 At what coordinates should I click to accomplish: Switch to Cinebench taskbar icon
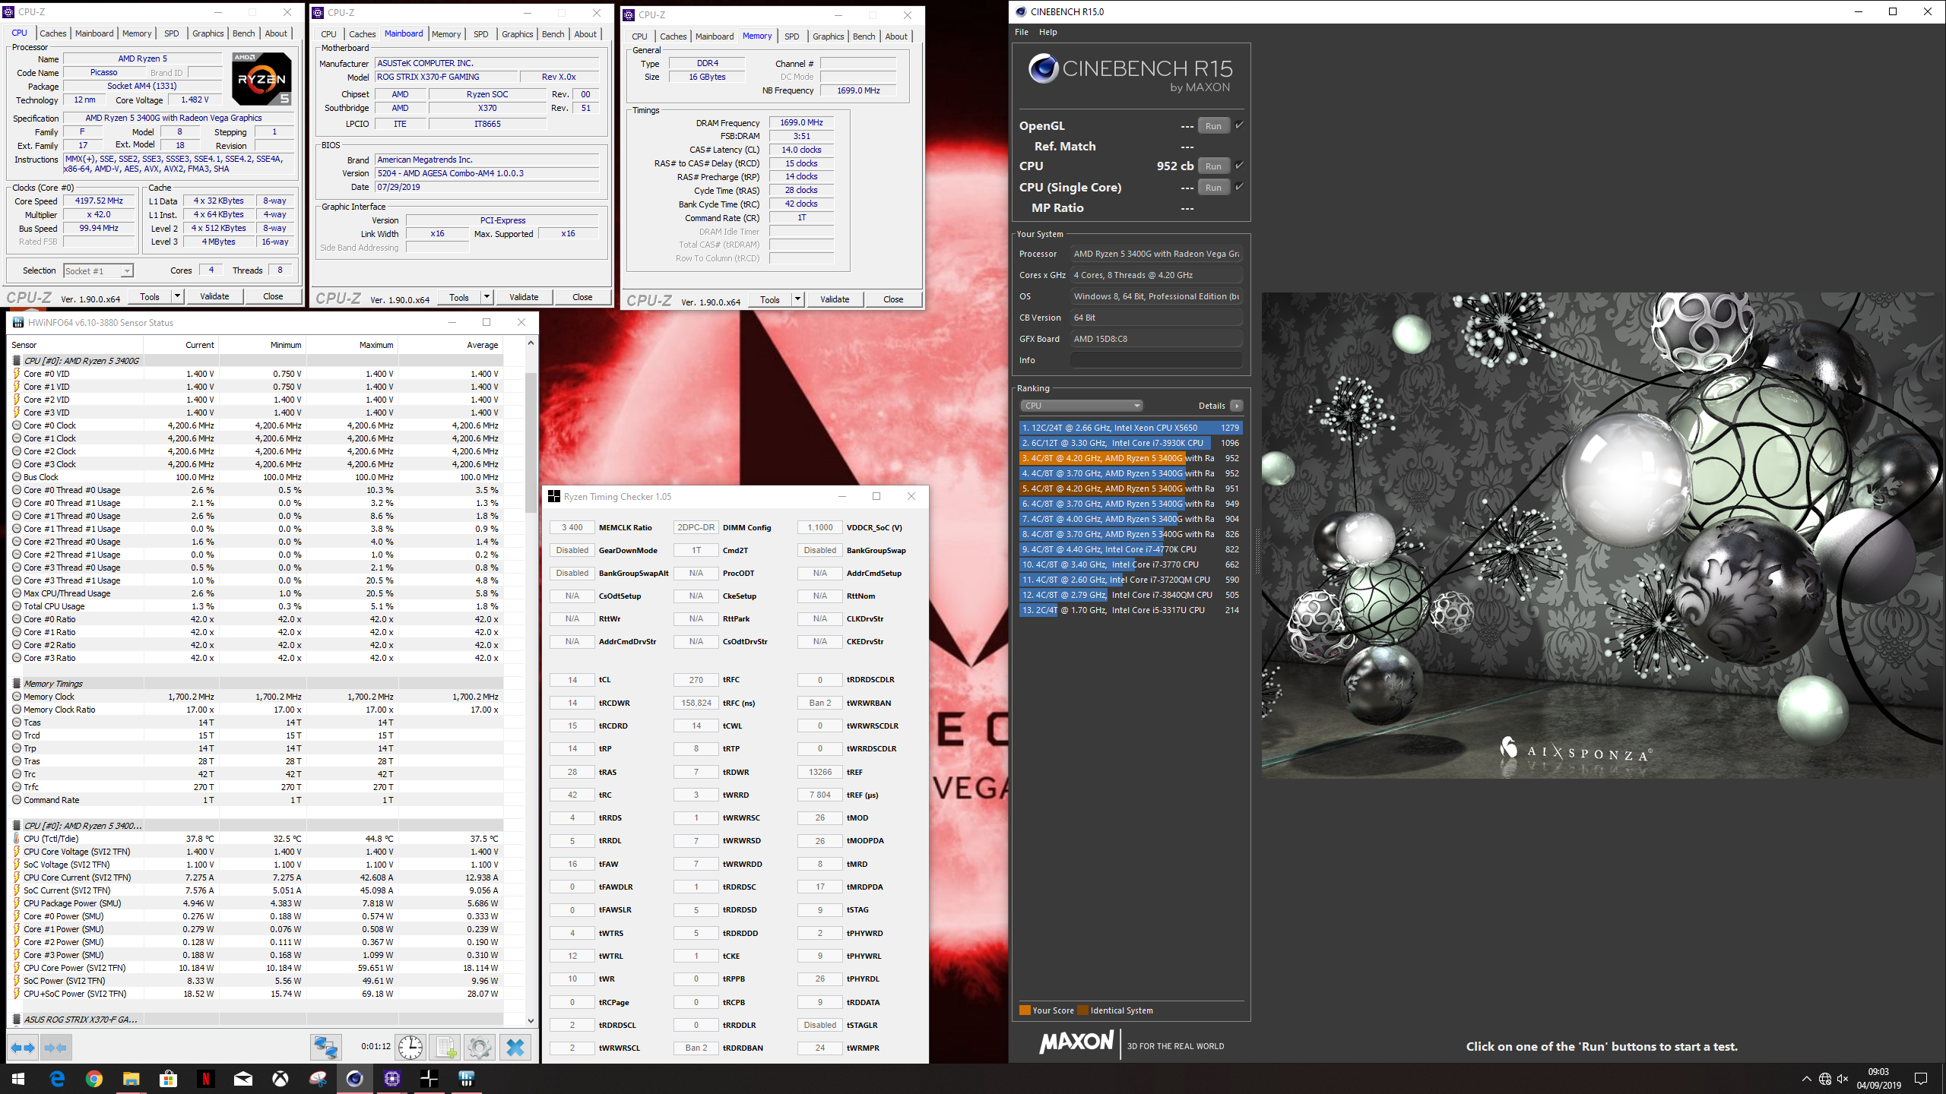pos(355,1079)
